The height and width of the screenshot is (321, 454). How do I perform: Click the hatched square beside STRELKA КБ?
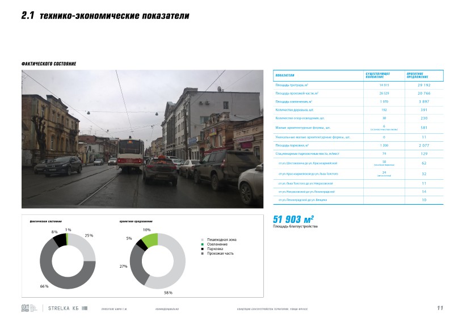coord(86,308)
